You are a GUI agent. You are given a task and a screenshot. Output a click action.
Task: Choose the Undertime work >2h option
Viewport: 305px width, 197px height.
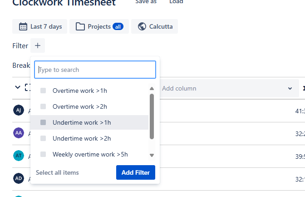[82, 138]
